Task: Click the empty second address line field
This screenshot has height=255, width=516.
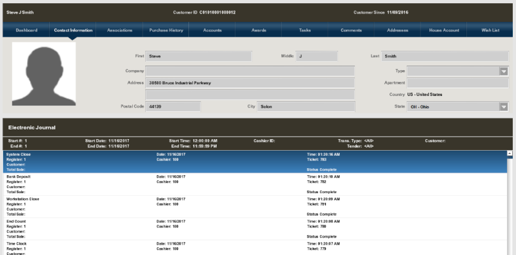Action: point(250,95)
